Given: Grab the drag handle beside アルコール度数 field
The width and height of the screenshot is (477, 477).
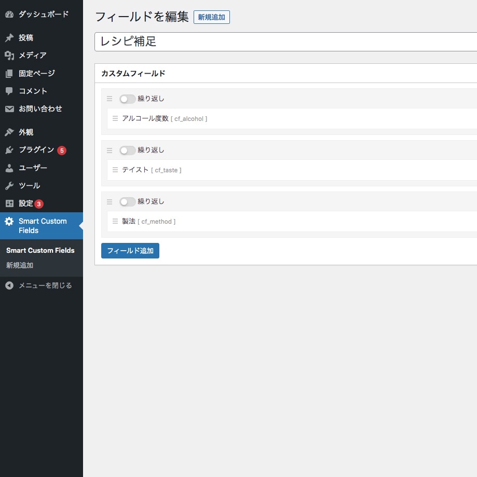Looking at the screenshot, I should tap(115, 118).
